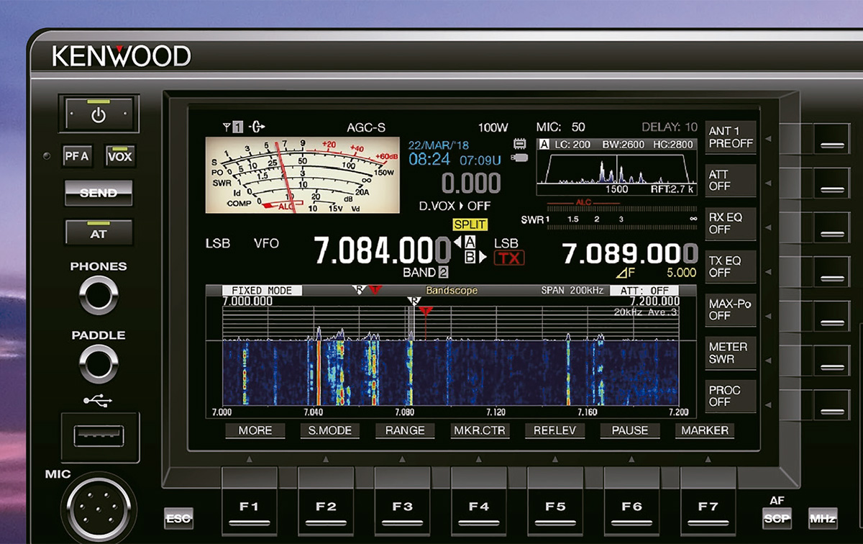The width and height of the screenshot is (863, 544).
Task: Toggle the yellow SPLIT indicator
Action: tap(470, 225)
